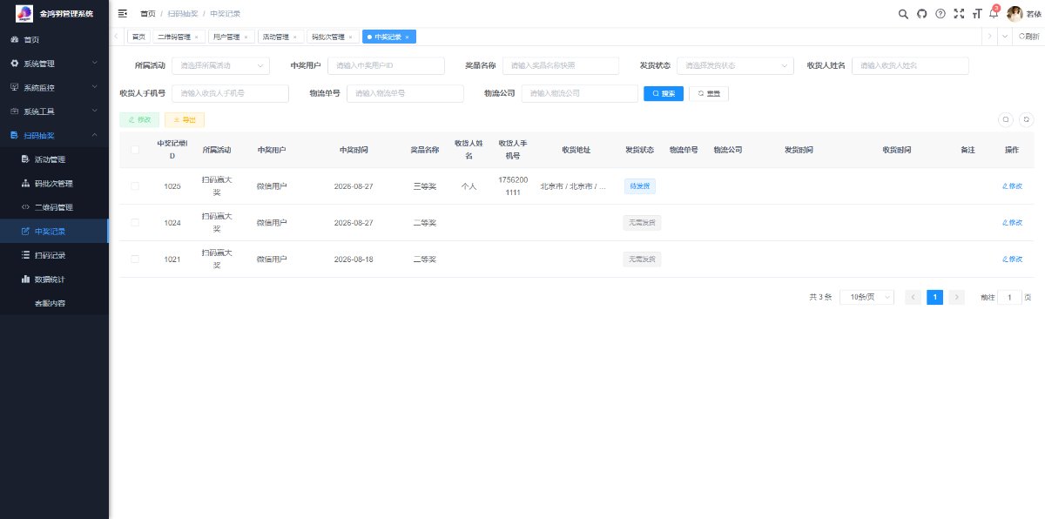The image size is (1045, 519).
Task: Close the active 中奖记录 tab
Action: [407, 37]
